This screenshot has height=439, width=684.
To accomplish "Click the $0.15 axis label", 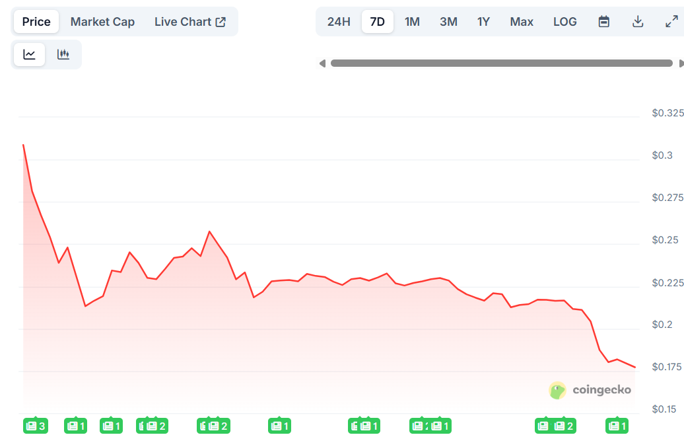I will coord(664,409).
